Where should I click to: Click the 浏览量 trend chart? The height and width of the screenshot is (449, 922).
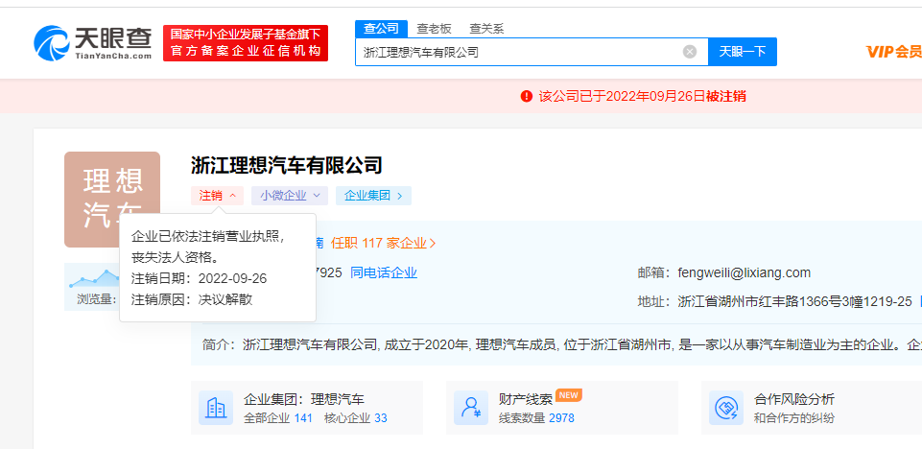[92, 278]
